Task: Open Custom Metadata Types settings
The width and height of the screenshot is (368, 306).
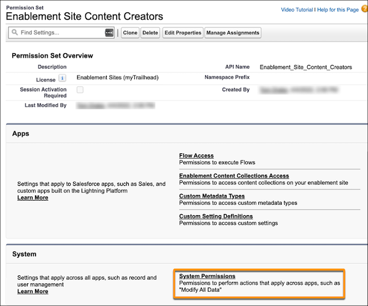Action: pos(212,196)
